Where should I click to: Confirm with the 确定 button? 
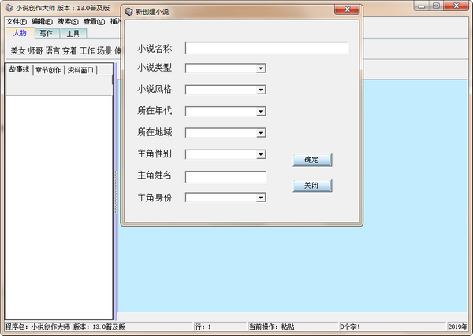click(x=312, y=160)
